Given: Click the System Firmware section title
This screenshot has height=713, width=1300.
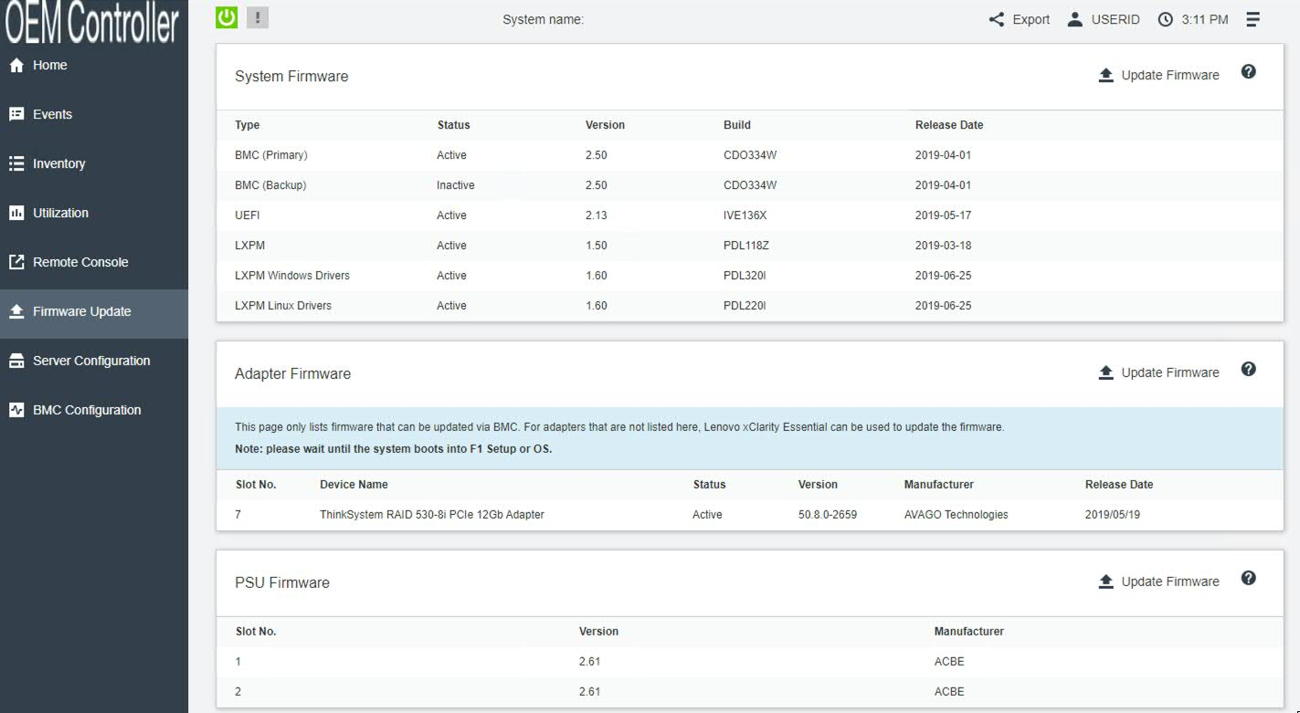Looking at the screenshot, I should (x=291, y=77).
